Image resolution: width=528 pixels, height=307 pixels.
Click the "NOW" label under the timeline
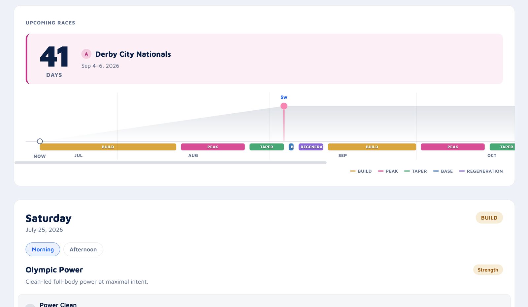click(40, 156)
